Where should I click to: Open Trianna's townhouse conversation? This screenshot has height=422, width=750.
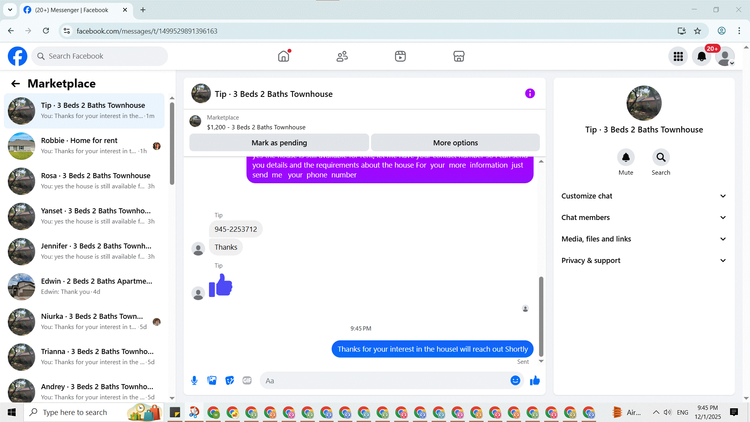coord(84,357)
